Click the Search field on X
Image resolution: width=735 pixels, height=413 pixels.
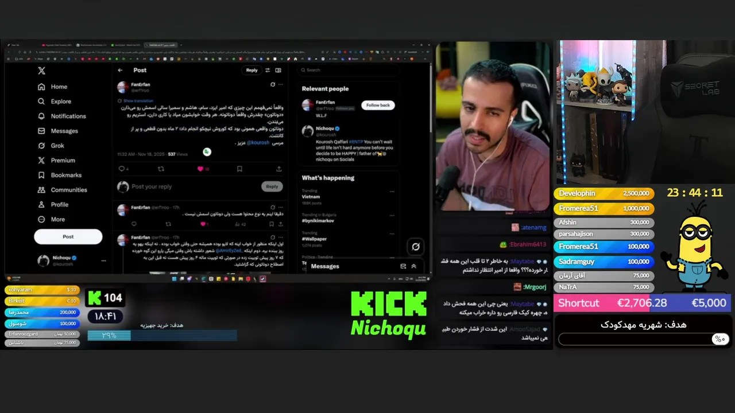coord(348,70)
